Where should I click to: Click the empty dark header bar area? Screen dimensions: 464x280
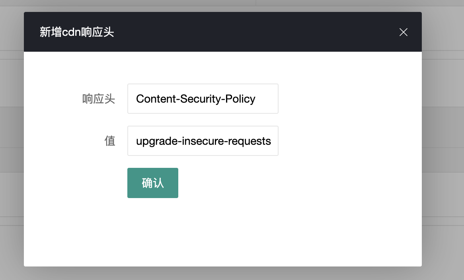coord(255,32)
